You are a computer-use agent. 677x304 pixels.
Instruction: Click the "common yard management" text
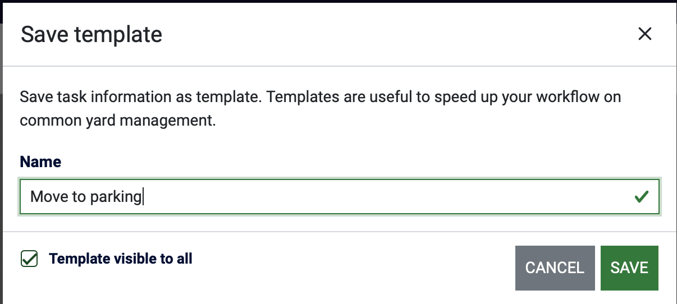(x=118, y=121)
